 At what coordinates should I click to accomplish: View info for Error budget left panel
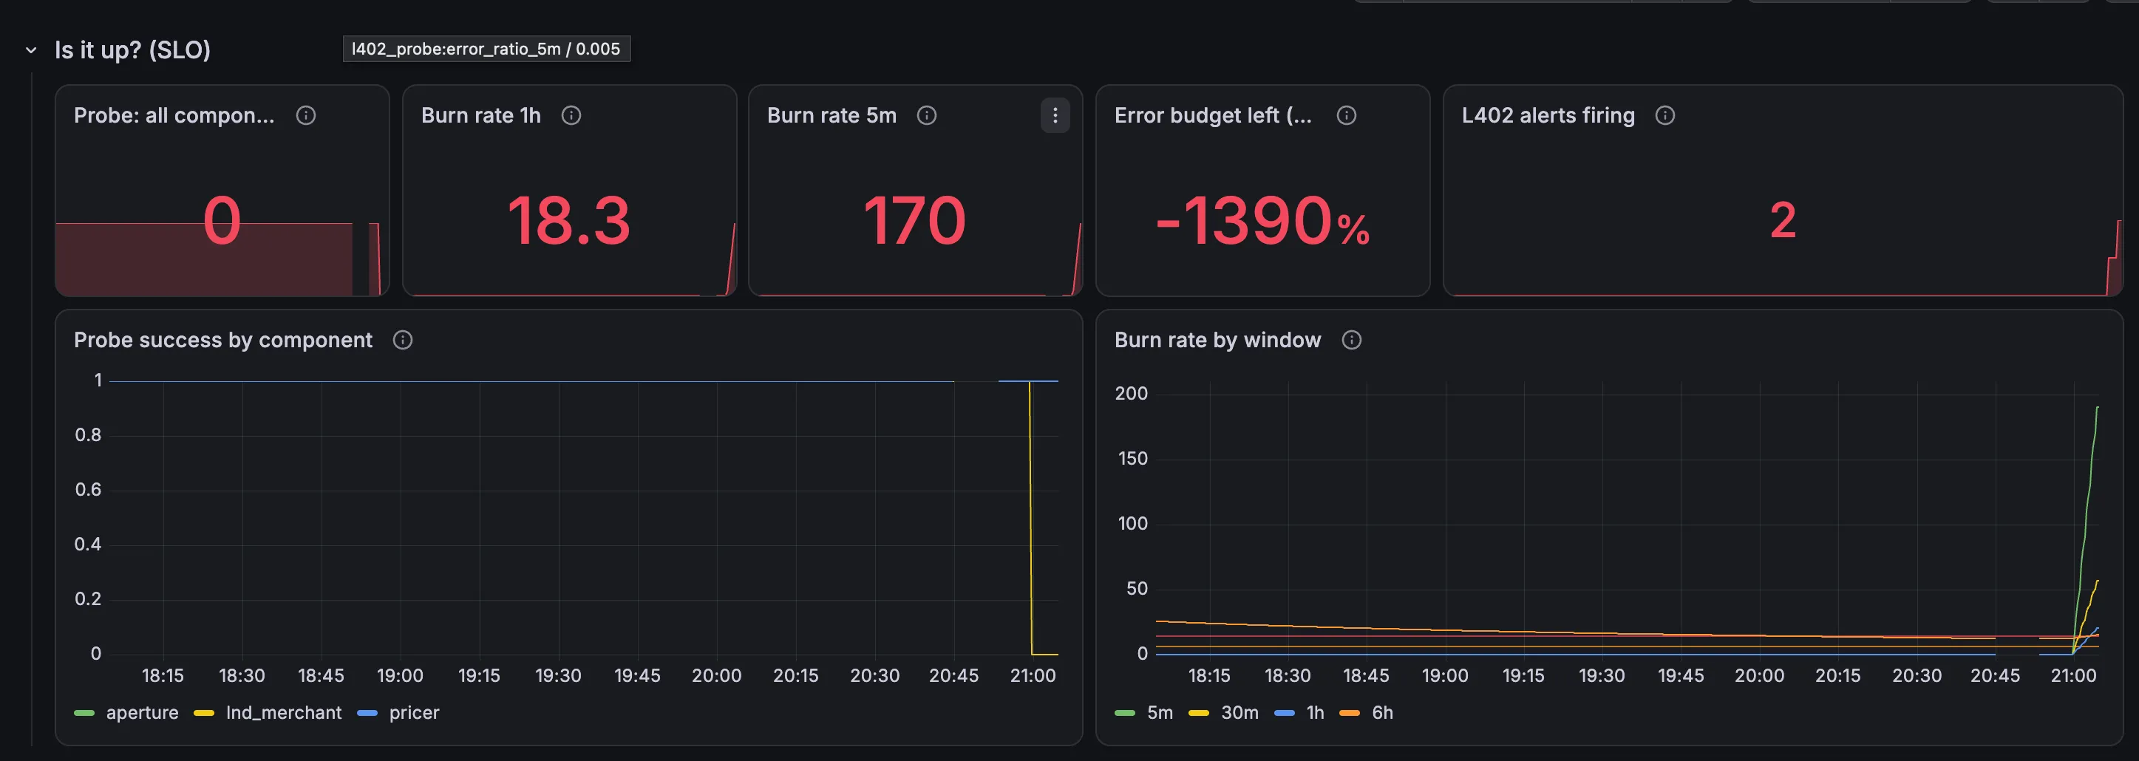click(x=1347, y=115)
